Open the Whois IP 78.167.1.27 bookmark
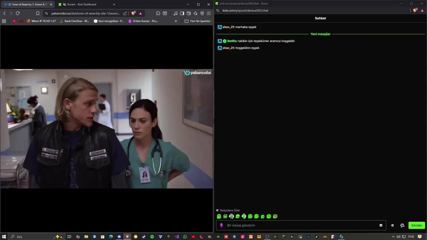Viewport: 427px width, 240px height. [x=41, y=21]
